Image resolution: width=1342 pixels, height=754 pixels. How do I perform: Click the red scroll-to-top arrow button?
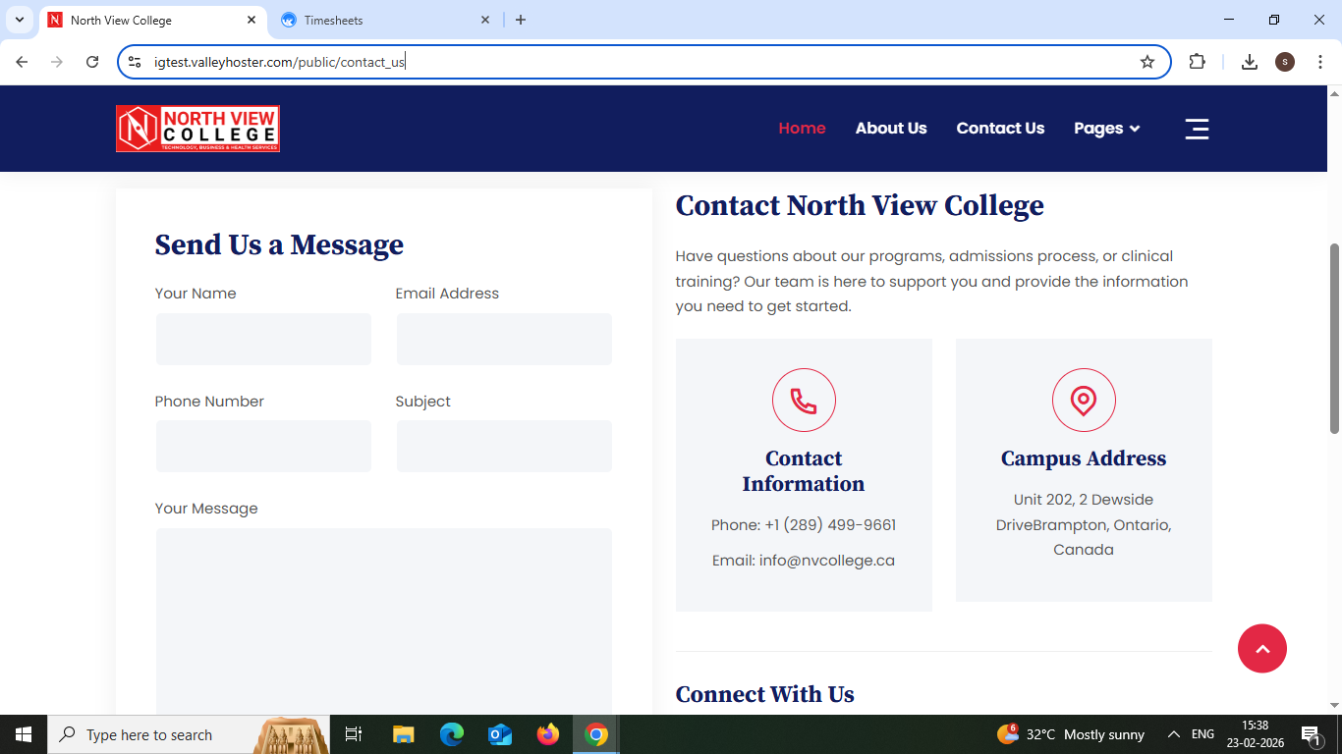1262,649
